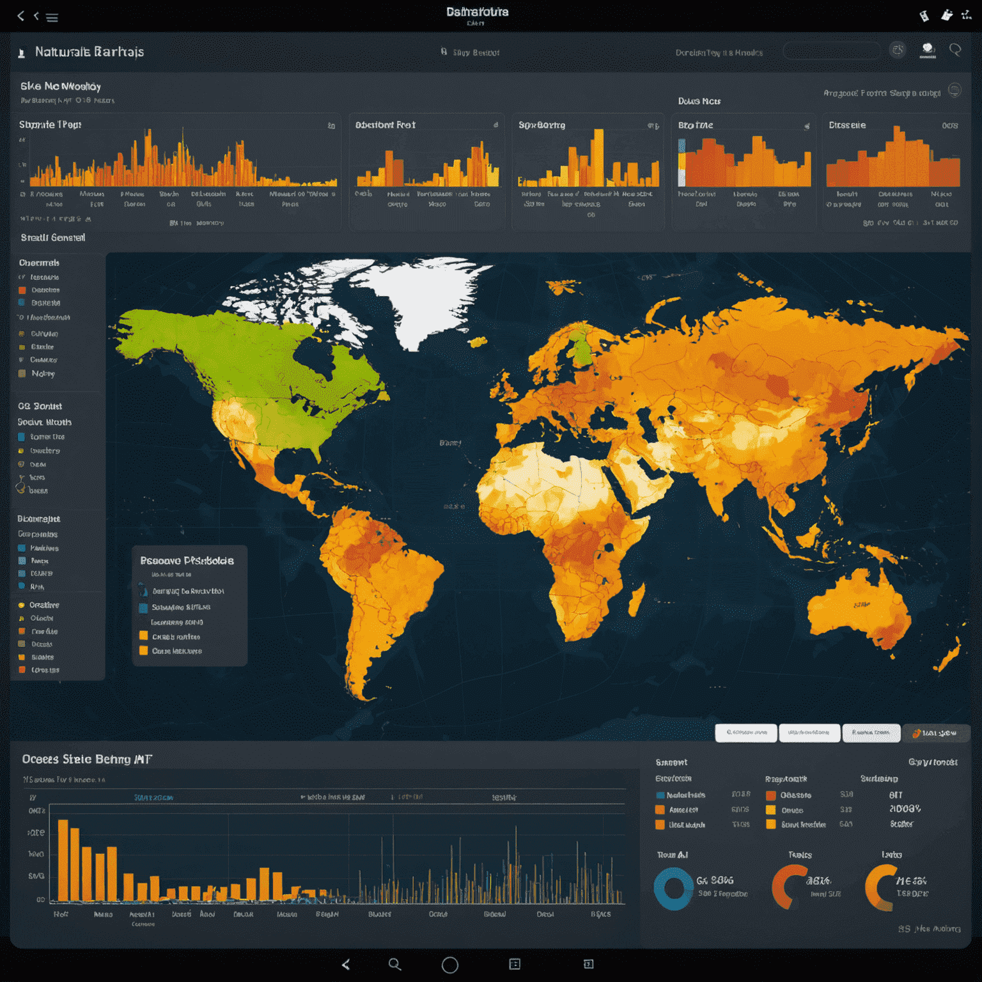Click corner icon of the second chart card

(x=495, y=125)
